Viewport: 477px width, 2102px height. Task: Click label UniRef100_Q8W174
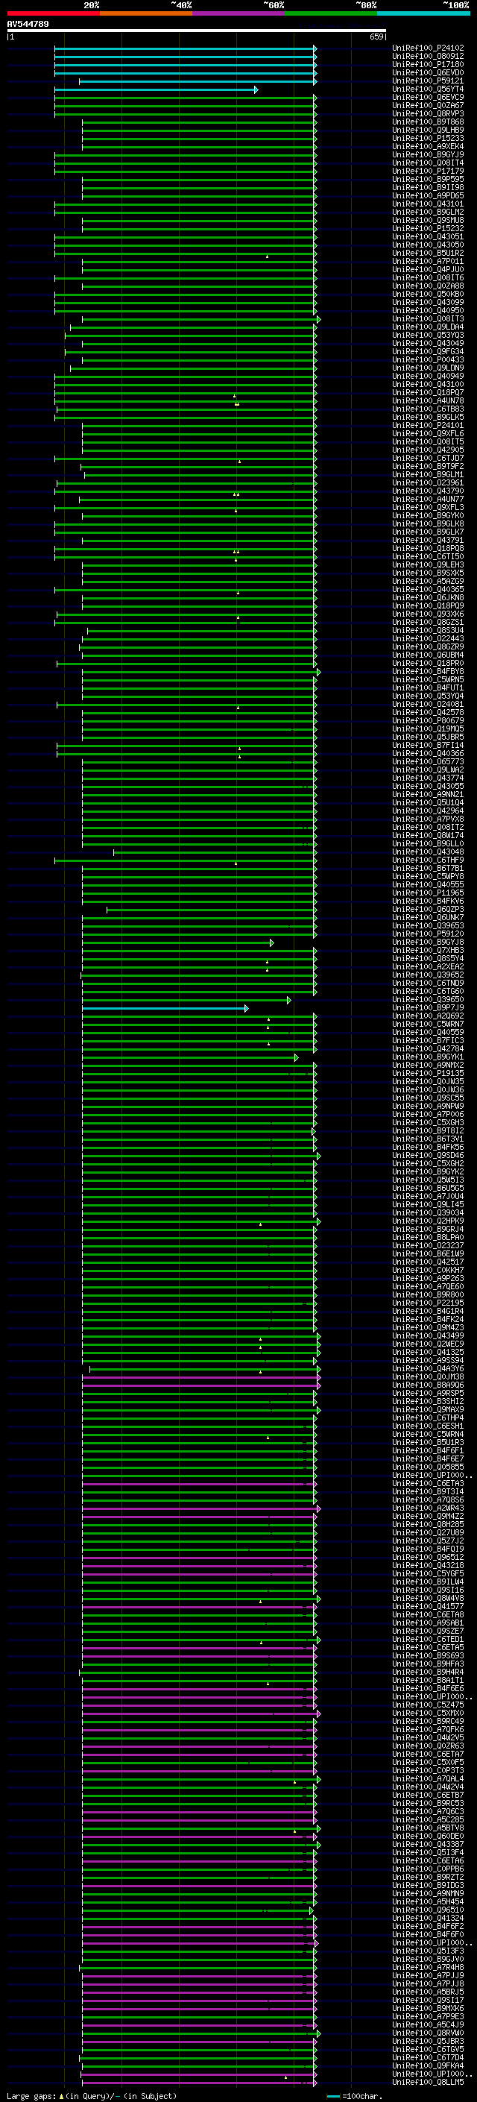428,835
